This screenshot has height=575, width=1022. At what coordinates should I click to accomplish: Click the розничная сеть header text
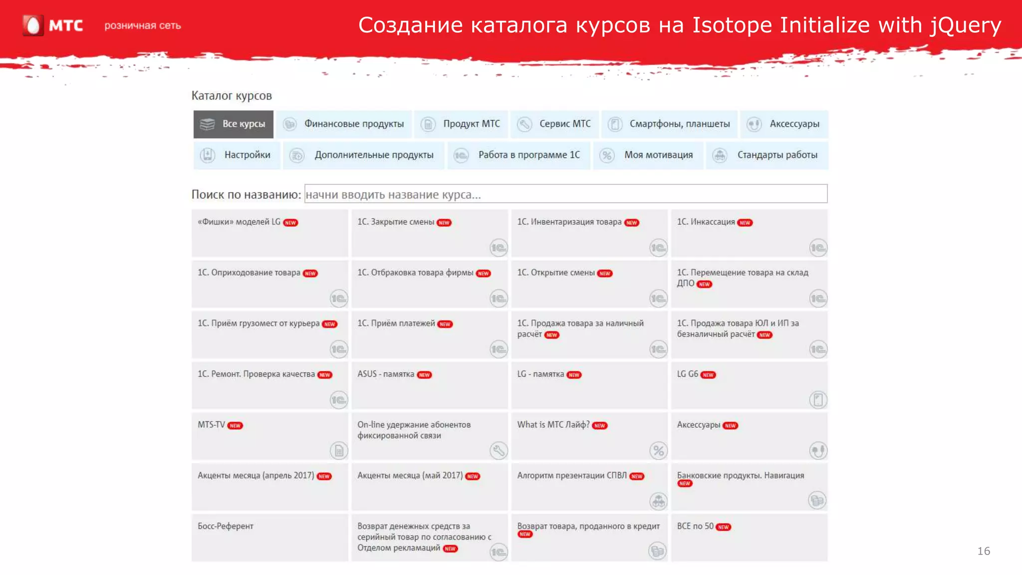pos(142,25)
